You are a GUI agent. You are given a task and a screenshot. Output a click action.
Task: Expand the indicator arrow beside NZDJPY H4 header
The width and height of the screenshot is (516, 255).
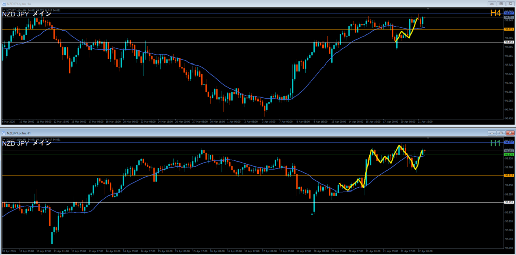click(4, 9)
